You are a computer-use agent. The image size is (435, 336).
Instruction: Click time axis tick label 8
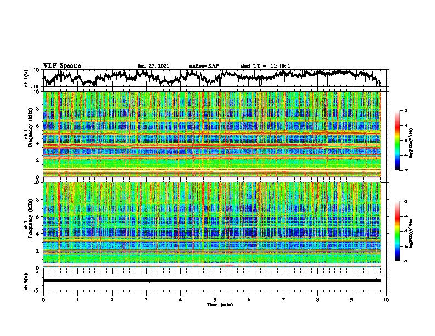(x=317, y=300)
